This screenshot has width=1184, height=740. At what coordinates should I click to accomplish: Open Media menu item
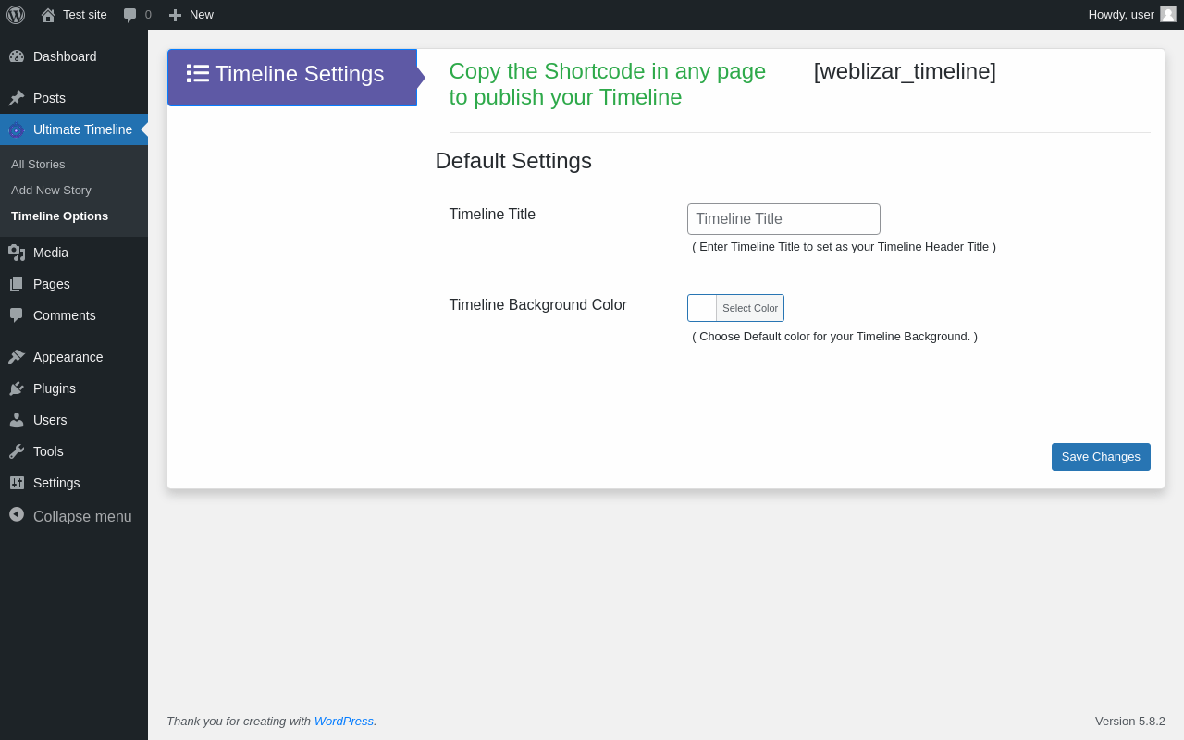tap(74, 253)
